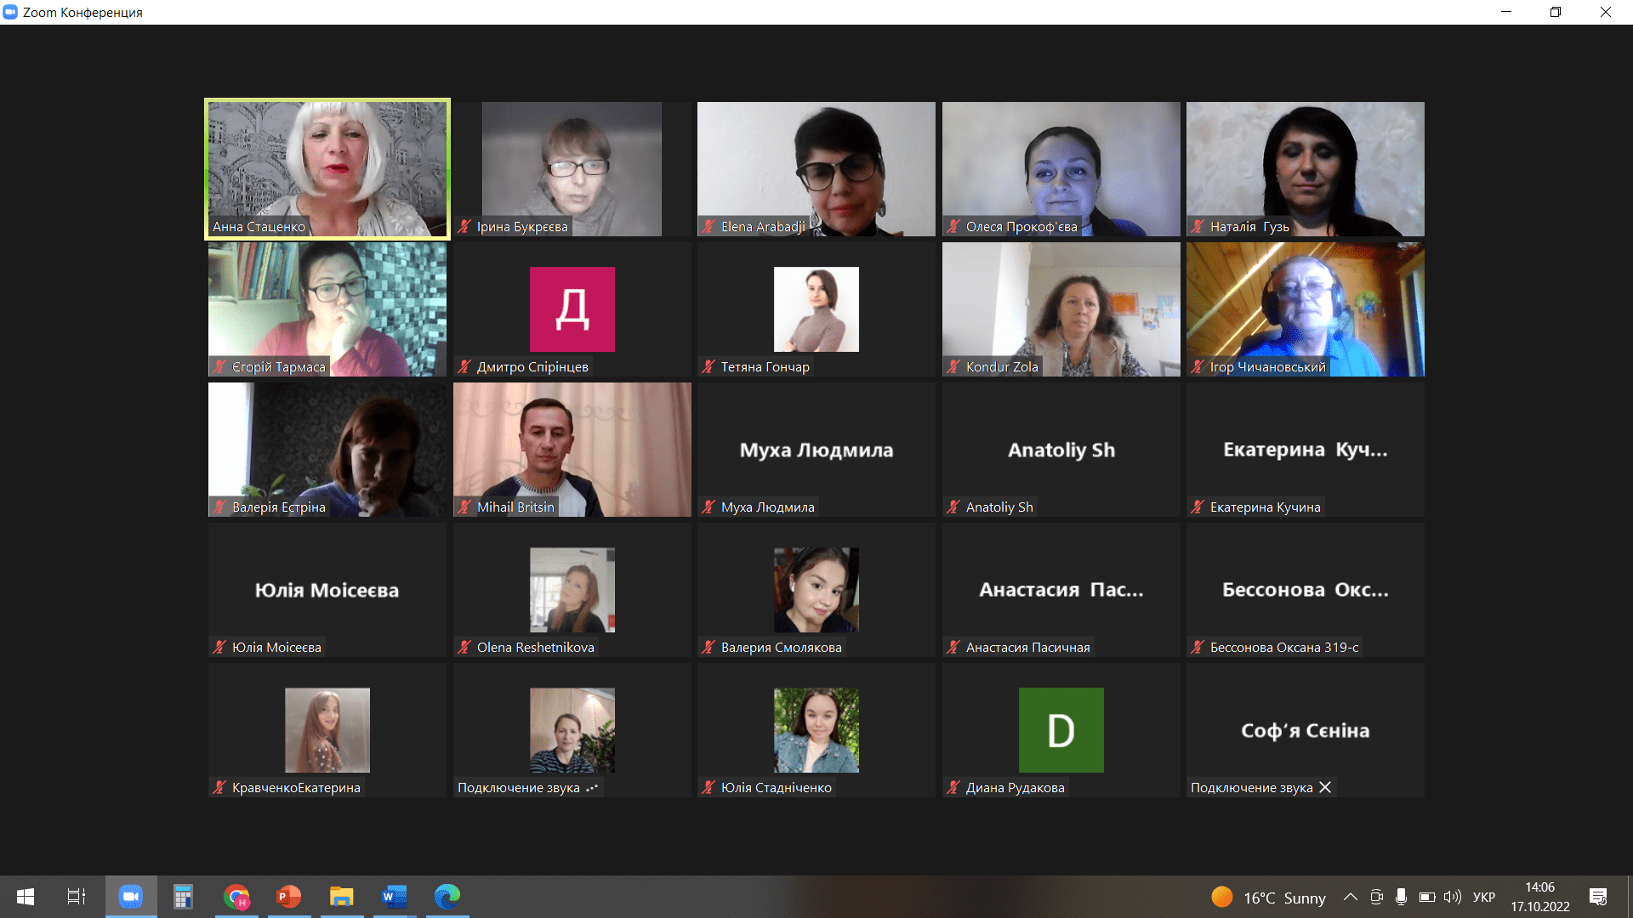Open File Explorer from the taskbar
Screen dimensions: 1633x918
click(341, 897)
